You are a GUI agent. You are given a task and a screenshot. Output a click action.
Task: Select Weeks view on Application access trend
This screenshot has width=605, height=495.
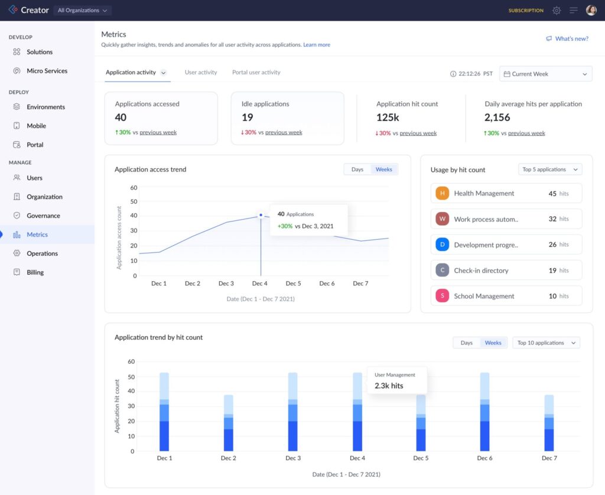383,169
